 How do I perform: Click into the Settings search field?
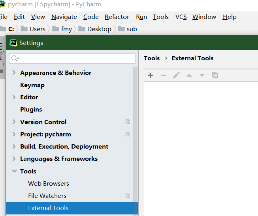click(72, 58)
